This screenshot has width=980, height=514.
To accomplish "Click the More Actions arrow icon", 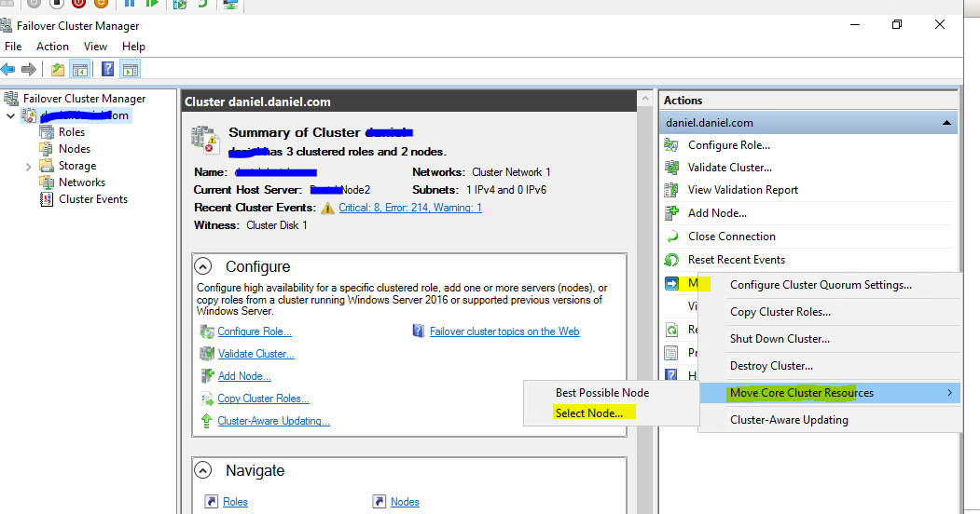I will pos(671,284).
